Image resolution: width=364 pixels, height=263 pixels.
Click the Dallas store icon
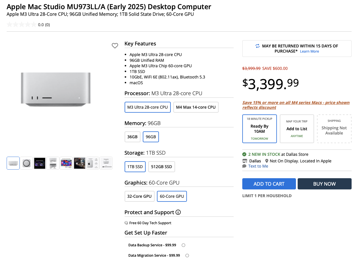[245, 161]
